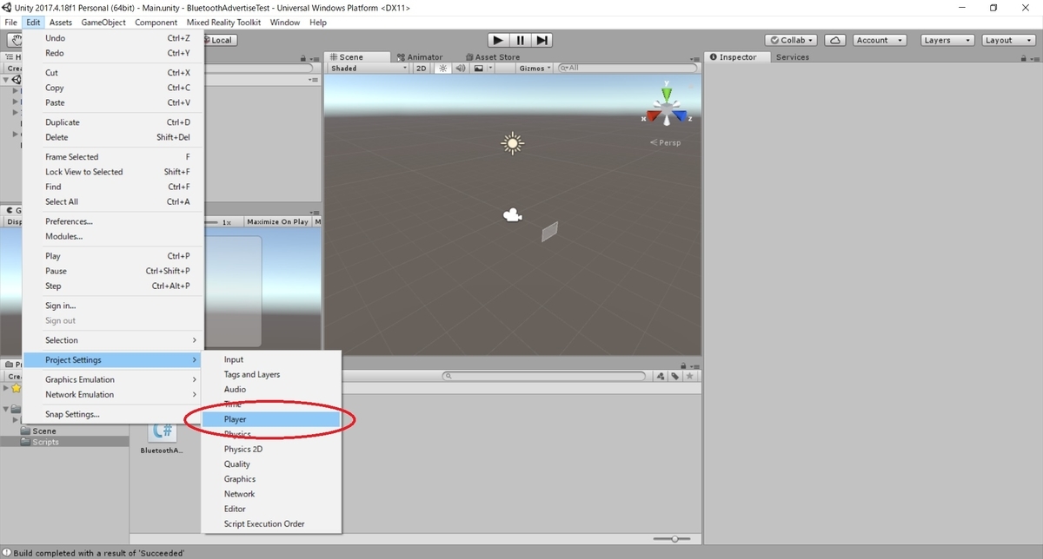The height and width of the screenshot is (559, 1043).
Task: Select Editor in Project Settings submenu
Action: tap(271, 509)
